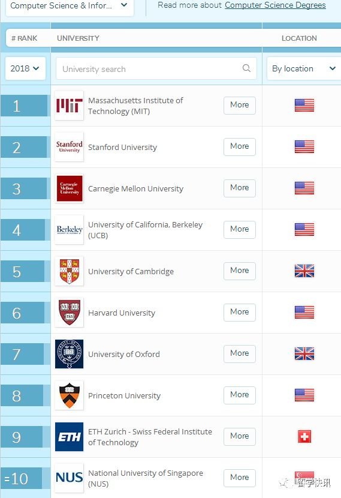The image size is (341, 498).
Task: Click the Switzerland flag for ETH Zurich
Action: pyautogui.click(x=304, y=436)
